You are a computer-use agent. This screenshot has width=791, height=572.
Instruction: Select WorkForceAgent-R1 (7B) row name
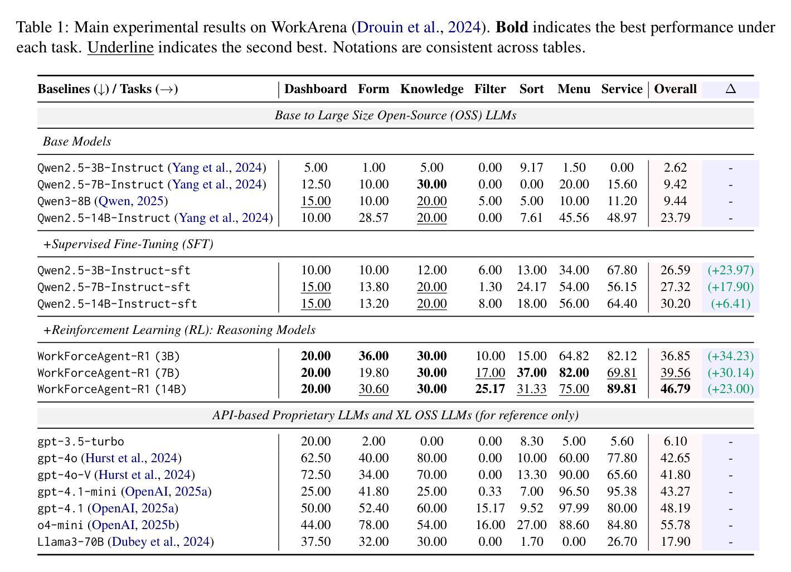click(109, 373)
